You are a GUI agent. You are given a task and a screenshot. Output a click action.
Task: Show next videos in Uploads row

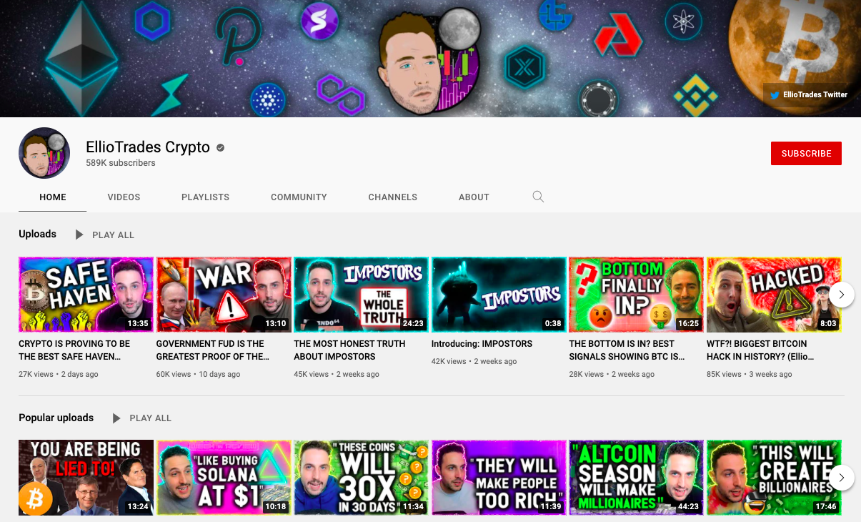coord(842,294)
